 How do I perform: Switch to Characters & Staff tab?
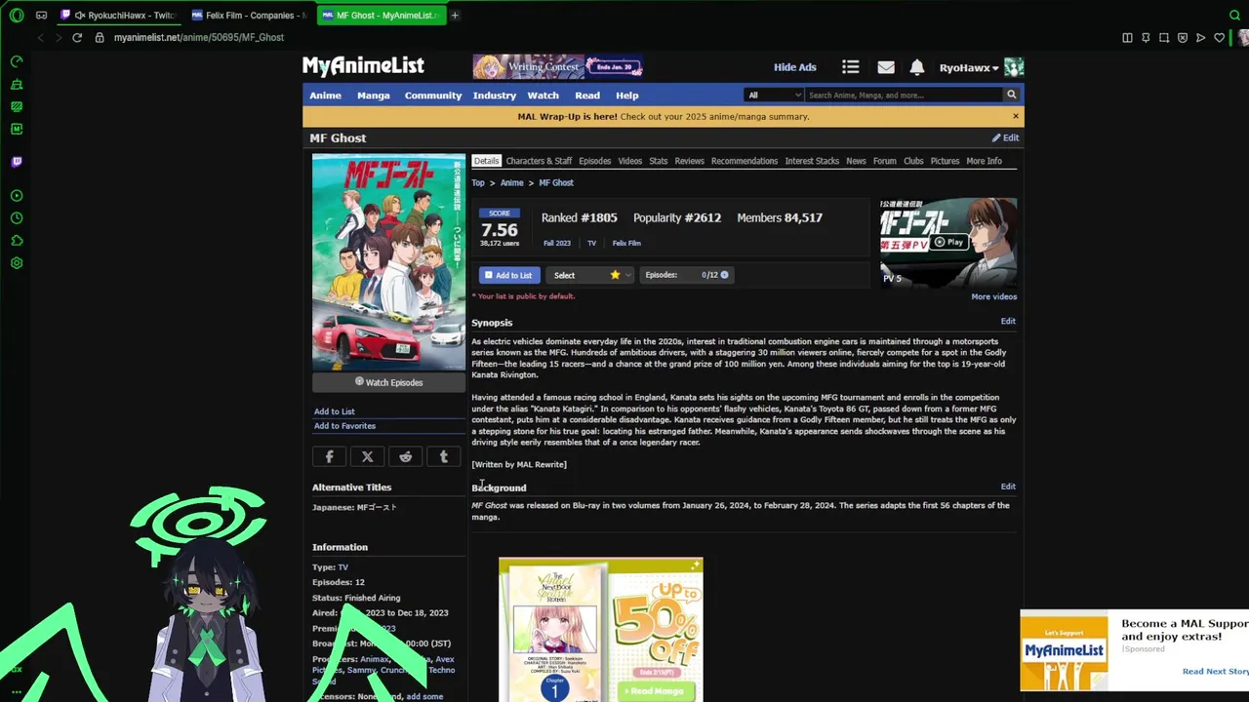point(539,161)
